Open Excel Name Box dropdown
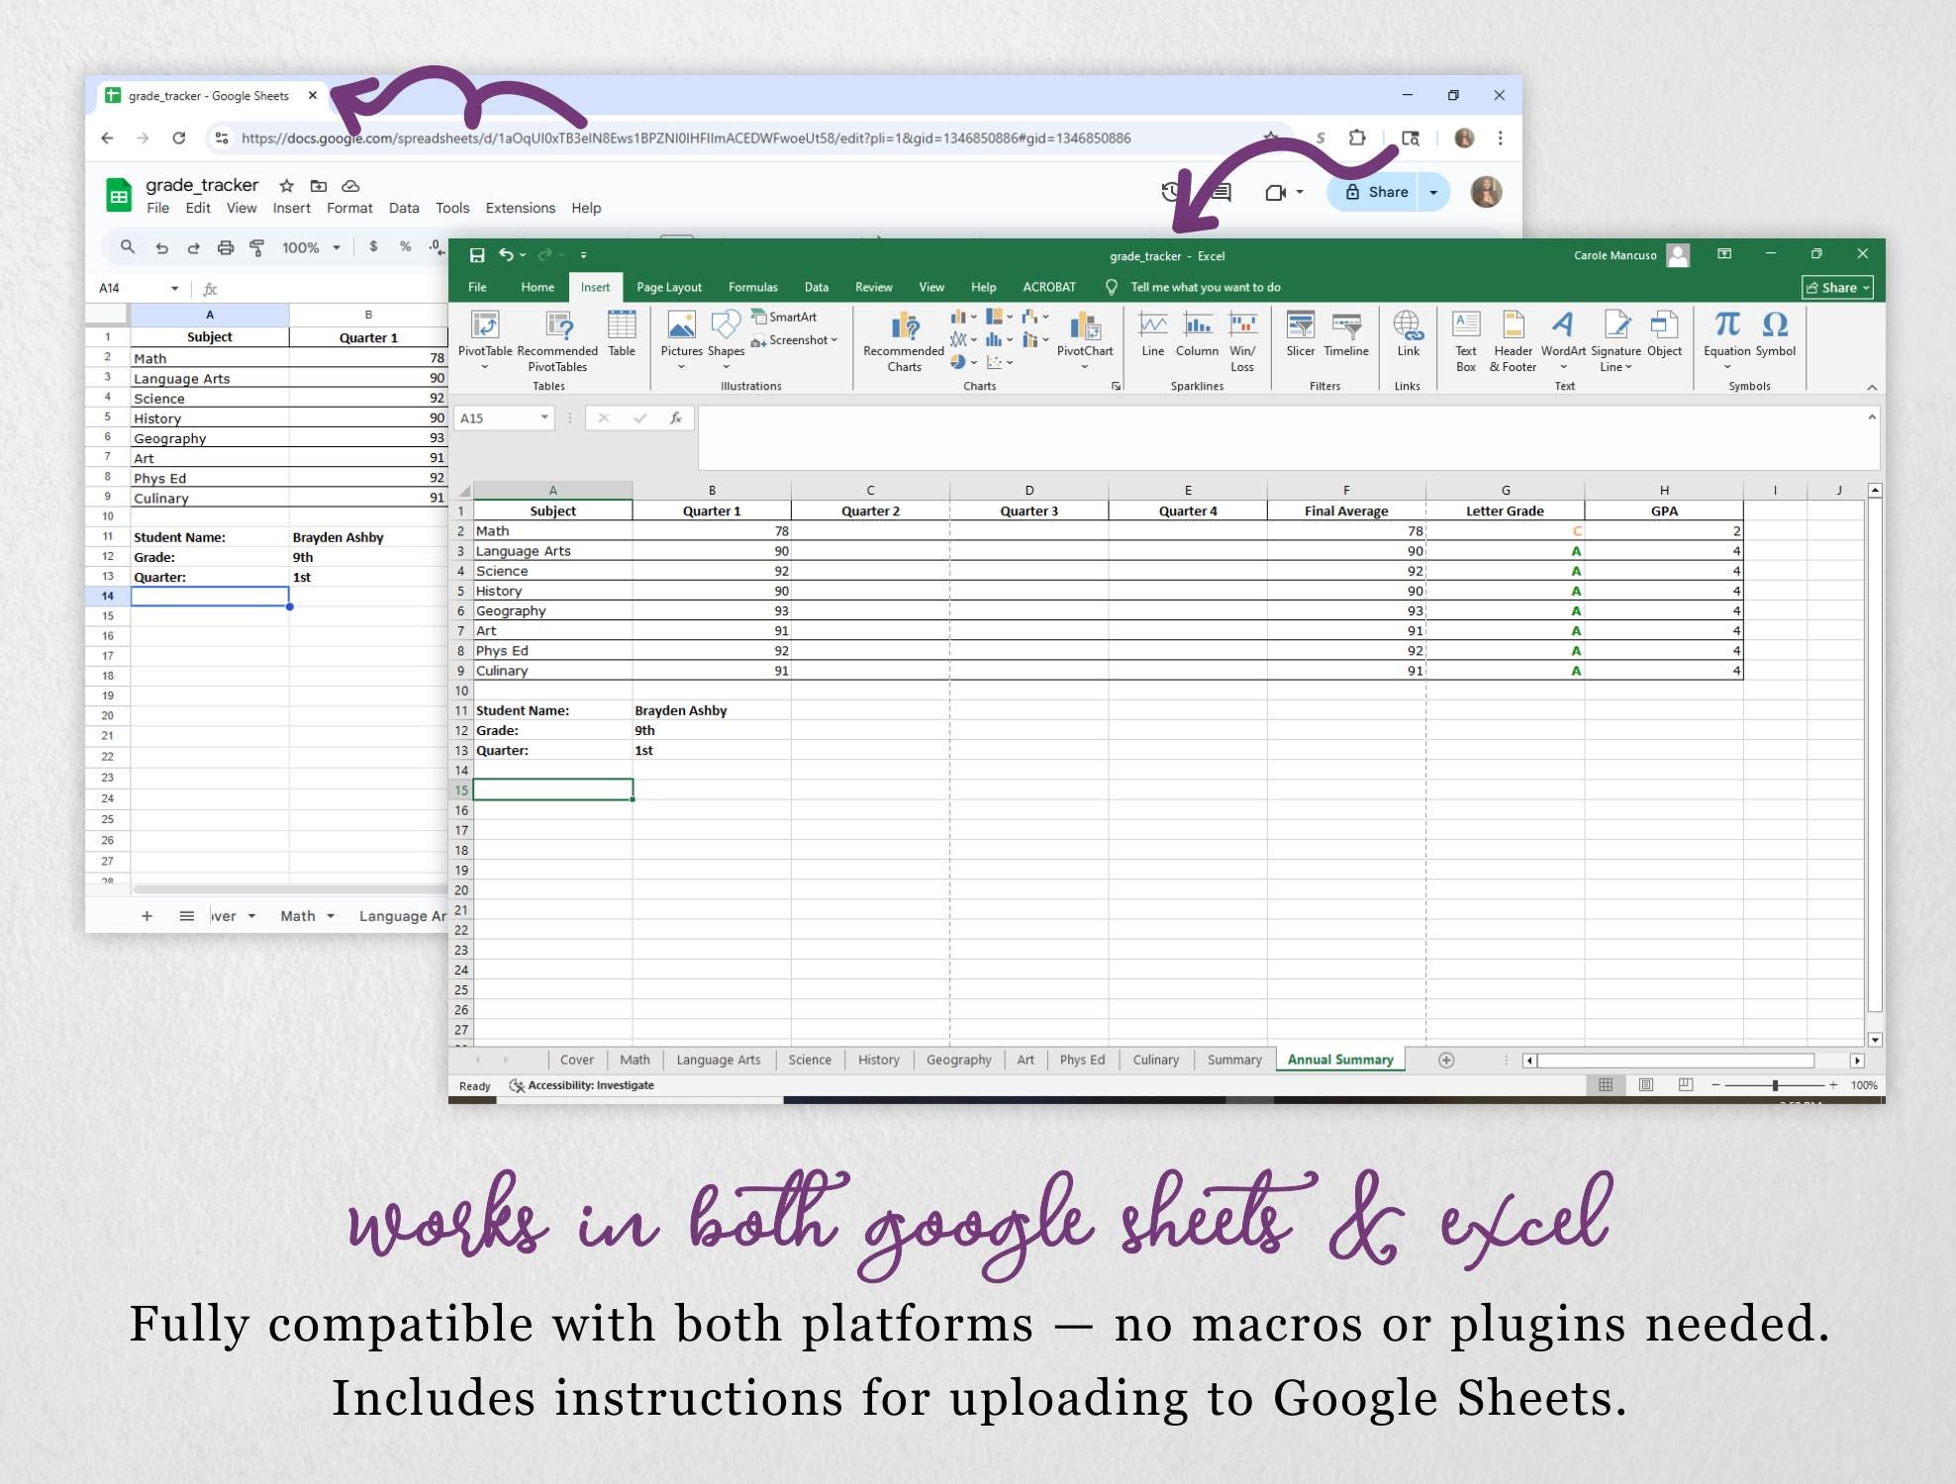The image size is (1956, 1484). pyautogui.click(x=544, y=417)
